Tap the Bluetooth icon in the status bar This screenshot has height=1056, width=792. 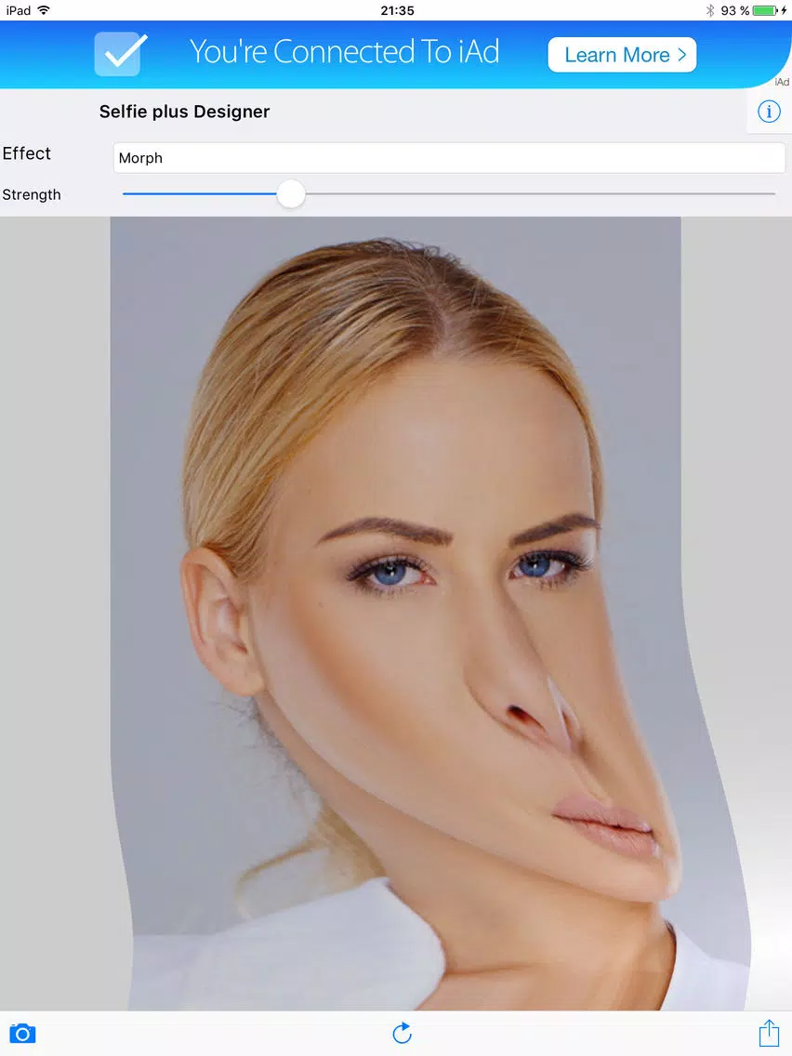tap(710, 10)
